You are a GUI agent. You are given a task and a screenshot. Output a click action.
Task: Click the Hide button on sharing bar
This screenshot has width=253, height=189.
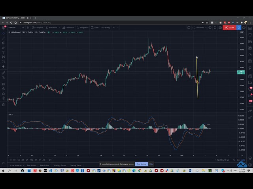(x=151, y=164)
